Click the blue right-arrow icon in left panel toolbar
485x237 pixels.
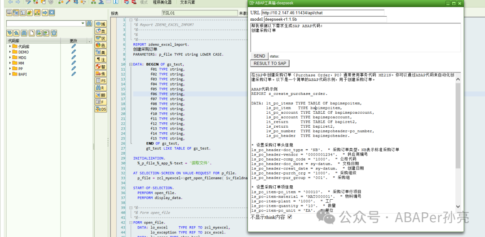point(44,13)
